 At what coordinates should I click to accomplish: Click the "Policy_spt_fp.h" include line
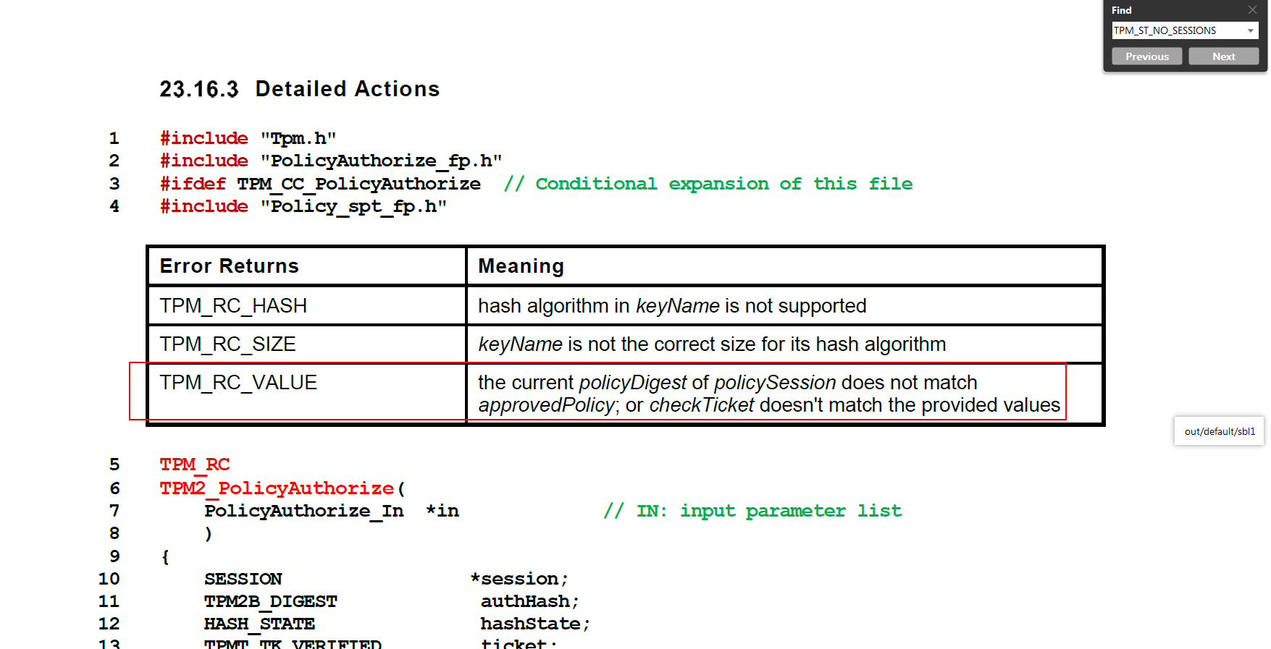[x=303, y=206]
